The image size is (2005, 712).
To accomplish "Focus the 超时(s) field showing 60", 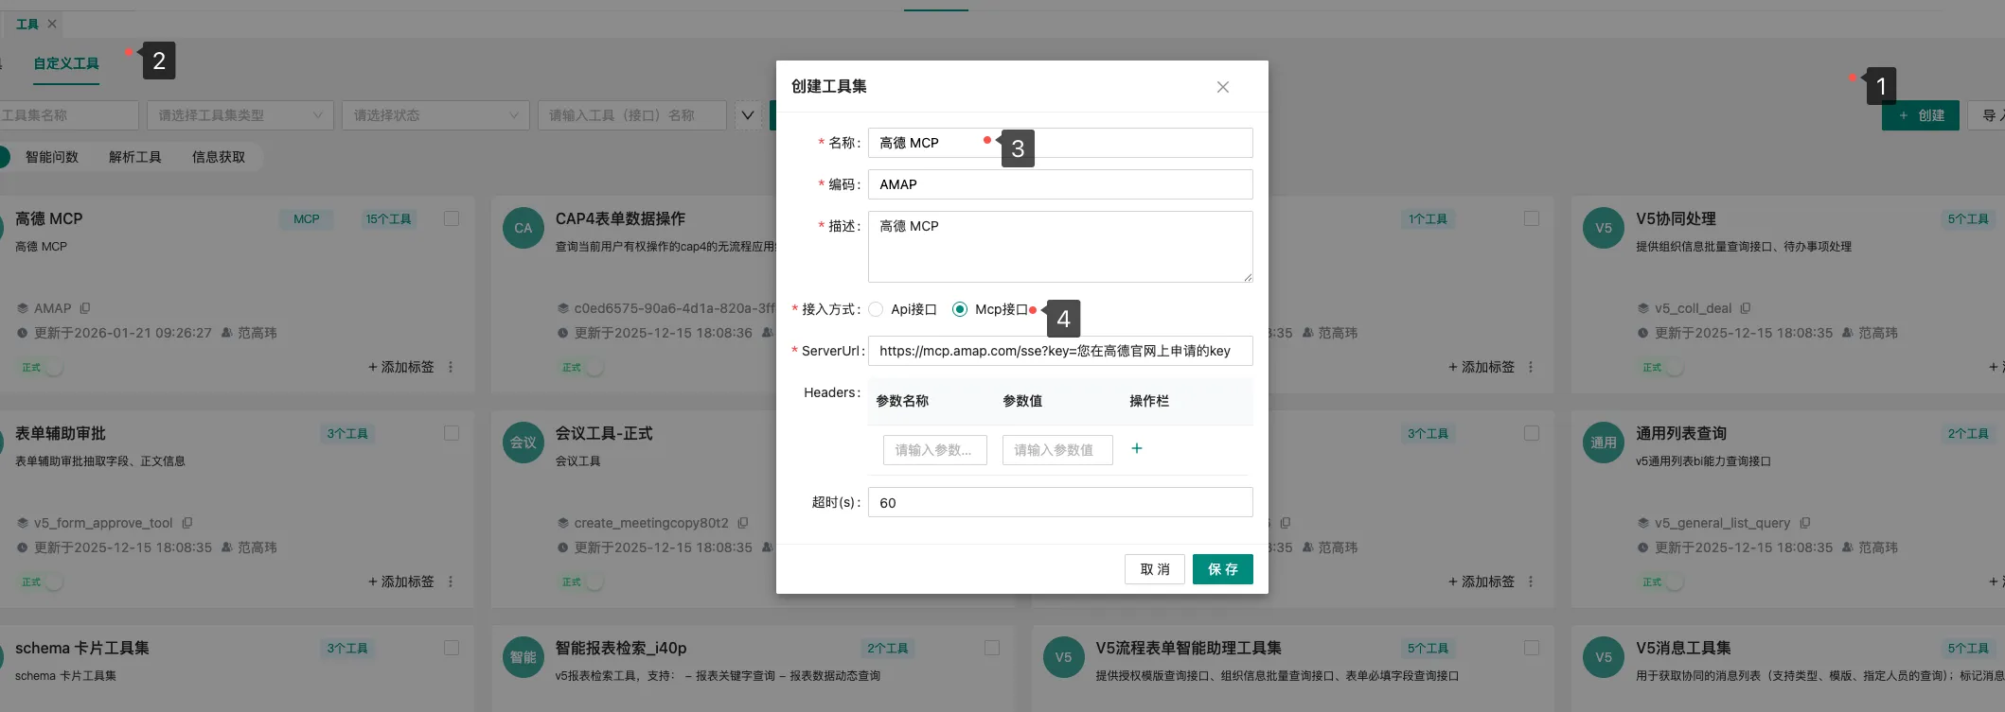I will 1060,502.
